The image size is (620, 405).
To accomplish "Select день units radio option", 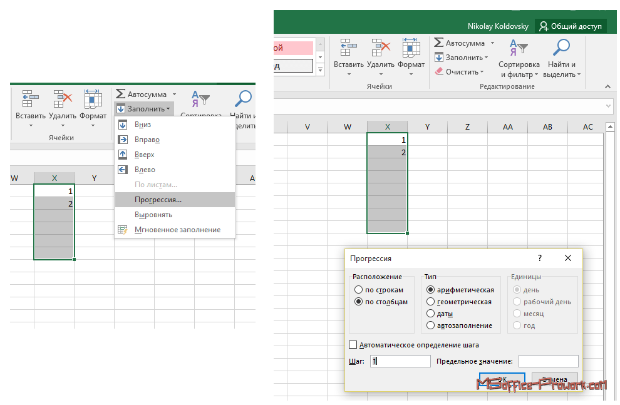I will 517,290.
